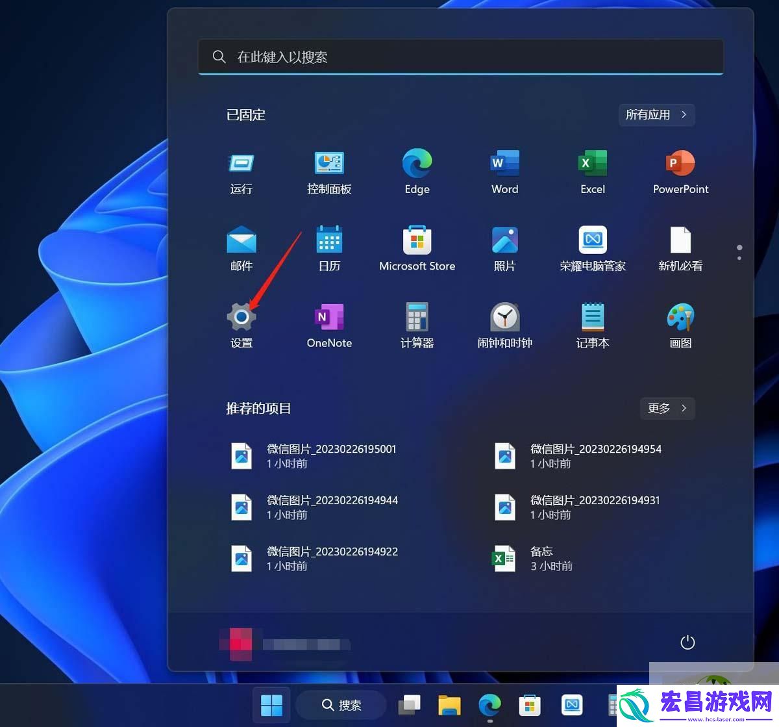Open Word from pinned apps
The image size is (779, 727).
click(504, 172)
